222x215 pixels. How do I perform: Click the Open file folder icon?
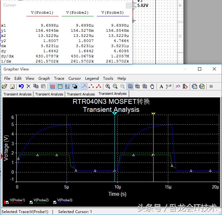tap(4, 86)
